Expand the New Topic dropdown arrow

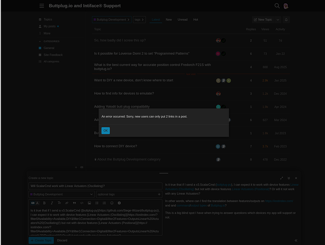(278, 20)
